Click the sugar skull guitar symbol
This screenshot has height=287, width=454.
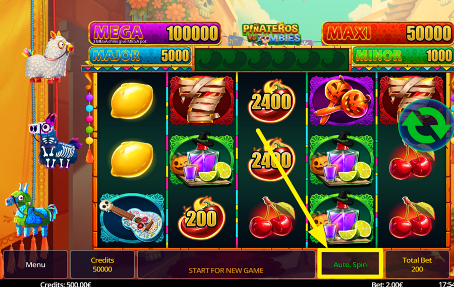132,219
